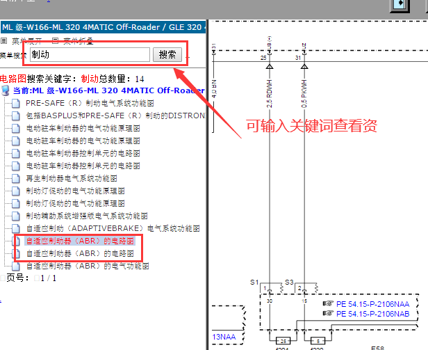Screen dimensions: 428x350
Task: Click hand pointer icon beside PE 54.15-P-2106NAB
Action: pos(328,313)
